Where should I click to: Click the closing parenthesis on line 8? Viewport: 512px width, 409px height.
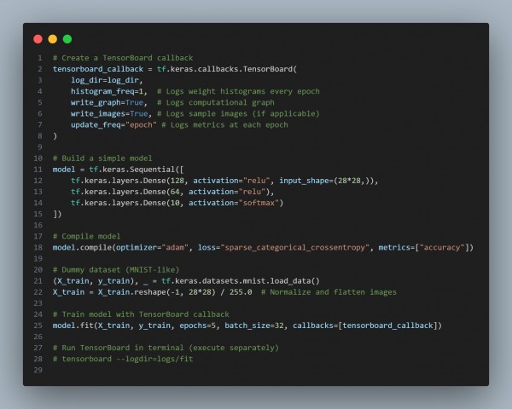[x=55, y=136]
